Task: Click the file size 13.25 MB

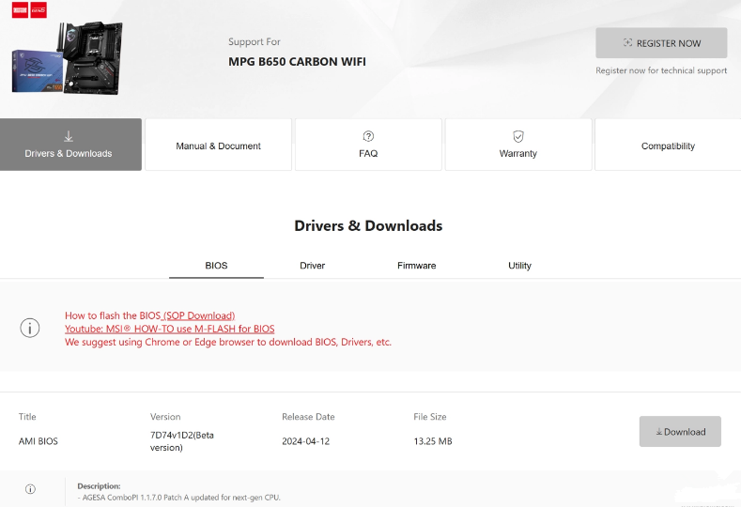Action: [433, 441]
